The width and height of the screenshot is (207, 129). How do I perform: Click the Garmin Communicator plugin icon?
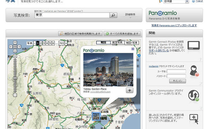pos(194,95)
